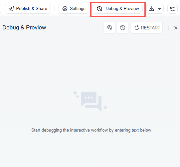The height and width of the screenshot is (167, 180).
Task: Close the Debug & Preview panel
Action: tap(176, 28)
